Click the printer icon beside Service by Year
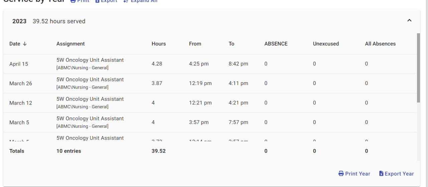This screenshot has height=187, width=428. [x=73, y=1]
